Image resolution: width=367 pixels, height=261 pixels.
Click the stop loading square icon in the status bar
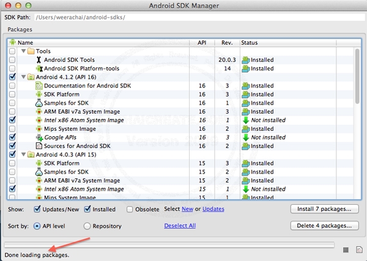pyautogui.click(x=346, y=250)
